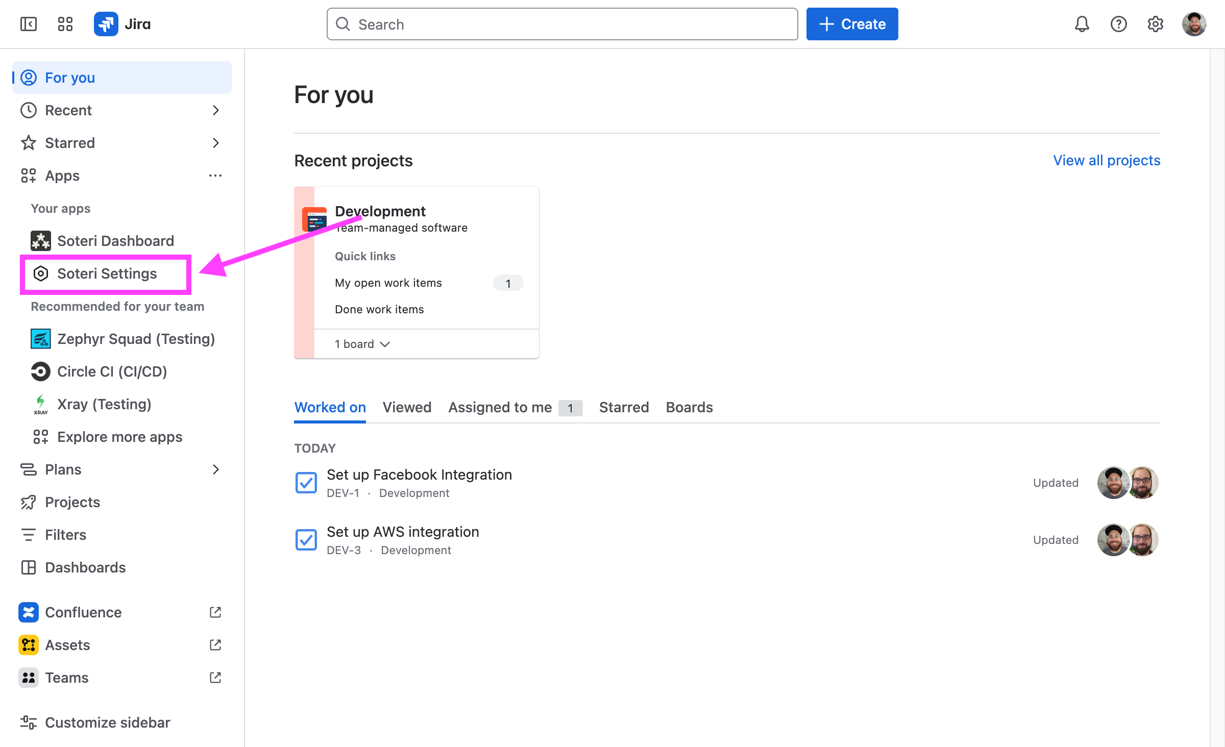Open Circle CI (CI/CD) app
The height and width of the screenshot is (747, 1225).
tap(112, 371)
